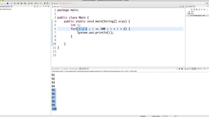Click Remove Launch icon in Console toolbar
Screen dimensions: 209x117
point(179,69)
